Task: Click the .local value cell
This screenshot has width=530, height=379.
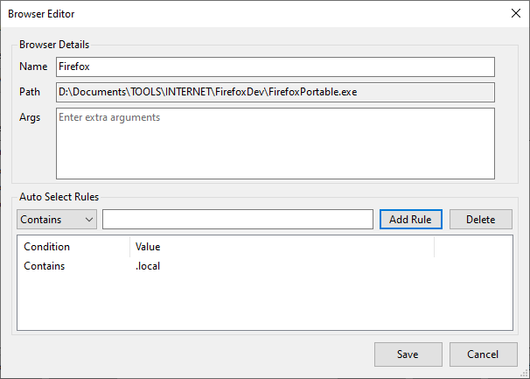Action: 147,266
